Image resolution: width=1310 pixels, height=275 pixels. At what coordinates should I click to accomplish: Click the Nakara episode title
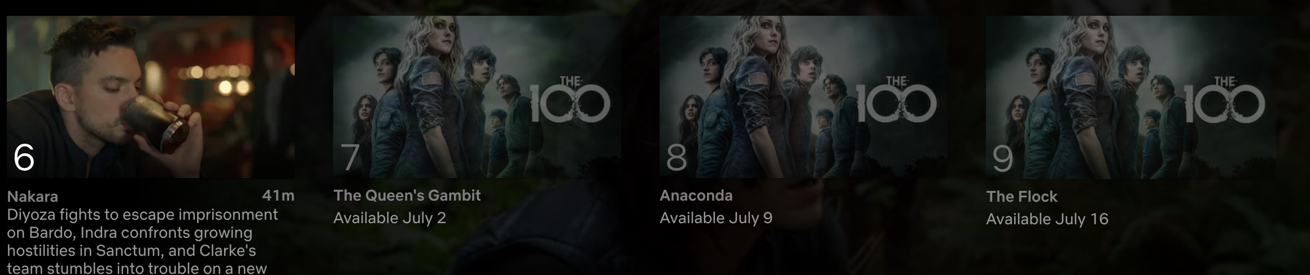33,196
